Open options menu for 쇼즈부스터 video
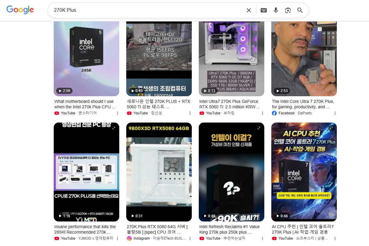This screenshot has width=369, height=246. click(335, 238)
